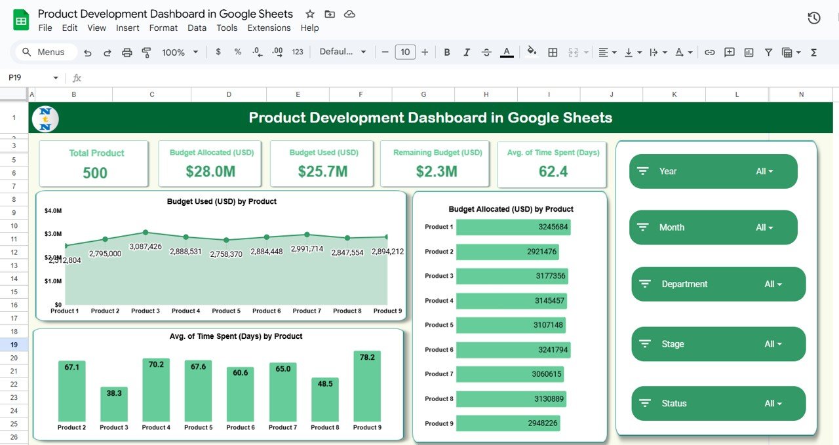Select the Format as currency icon
The height and width of the screenshot is (445, 839).
(x=218, y=52)
